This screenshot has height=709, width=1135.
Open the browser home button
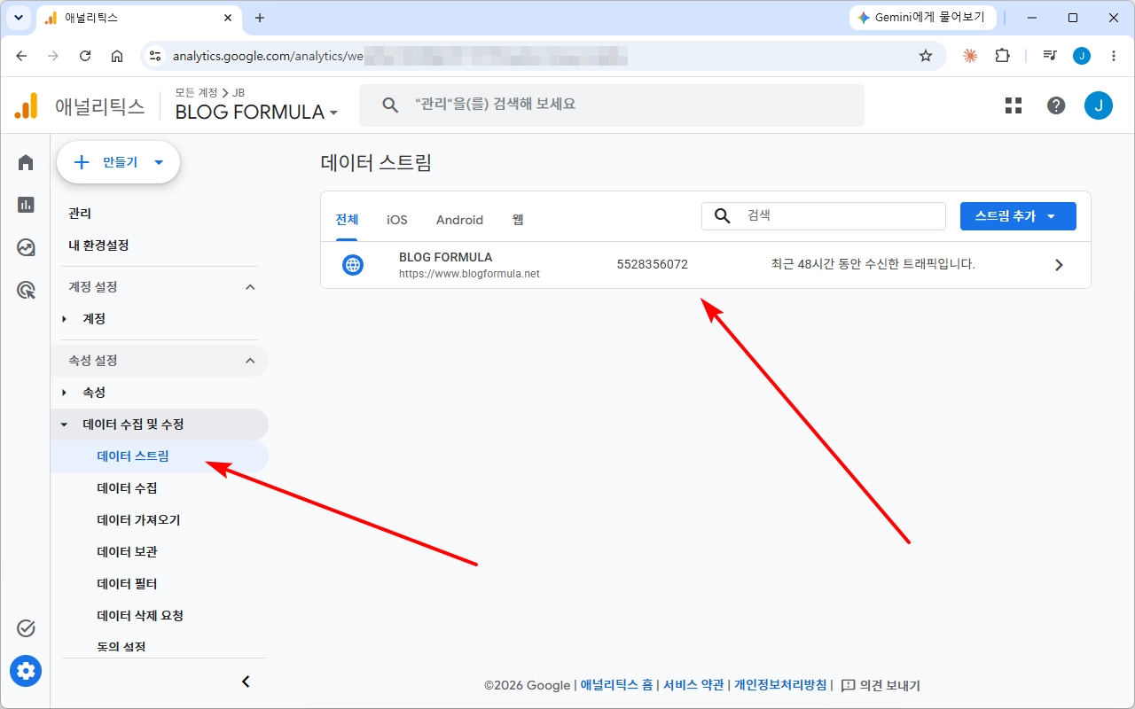click(117, 56)
